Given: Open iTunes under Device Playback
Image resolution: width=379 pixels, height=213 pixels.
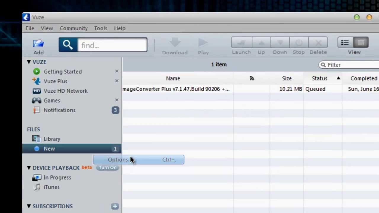Looking at the screenshot, I should 52,187.
